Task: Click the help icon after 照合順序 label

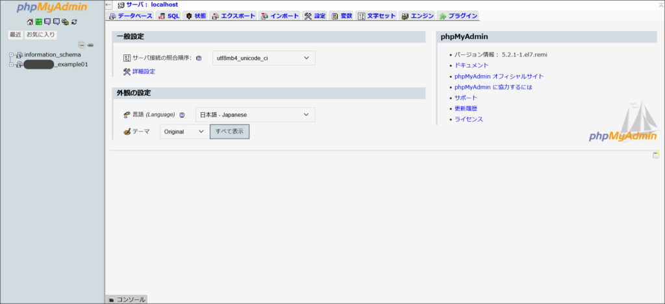Action: click(199, 58)
